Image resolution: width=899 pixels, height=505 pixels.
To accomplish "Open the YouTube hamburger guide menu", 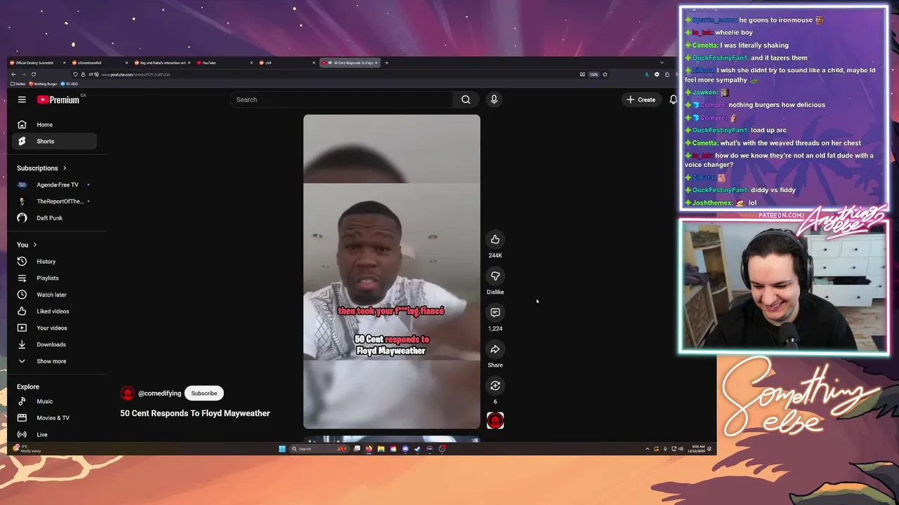I will click(22, 100).
